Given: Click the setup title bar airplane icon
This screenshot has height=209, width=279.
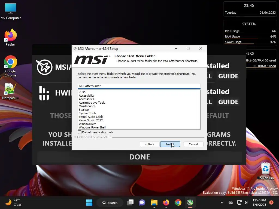Looking at the screenshot, I should pos(75,48).
